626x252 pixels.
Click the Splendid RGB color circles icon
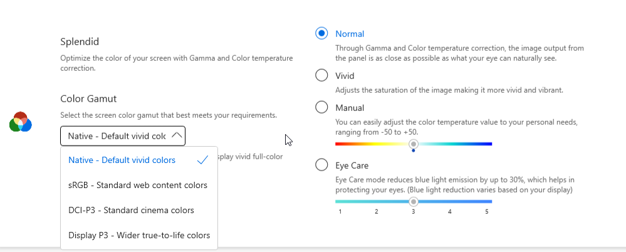pos(21,122)
